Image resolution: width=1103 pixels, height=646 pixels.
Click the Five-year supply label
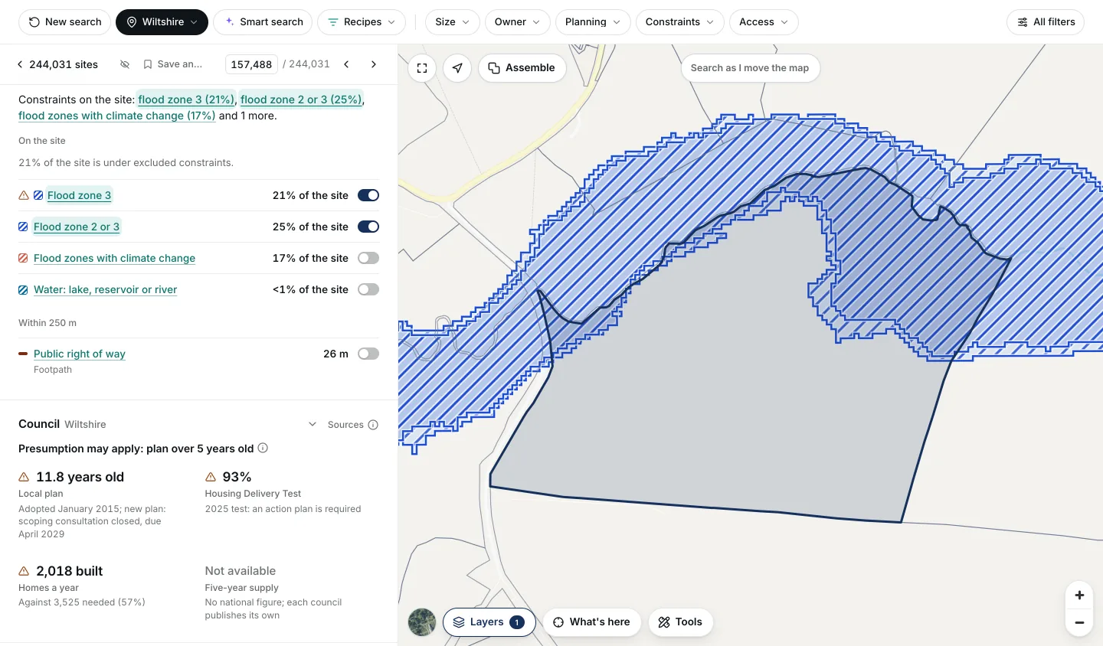click(x=241, y=588)
